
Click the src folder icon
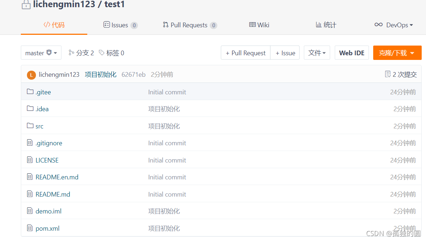coord(30,126)
